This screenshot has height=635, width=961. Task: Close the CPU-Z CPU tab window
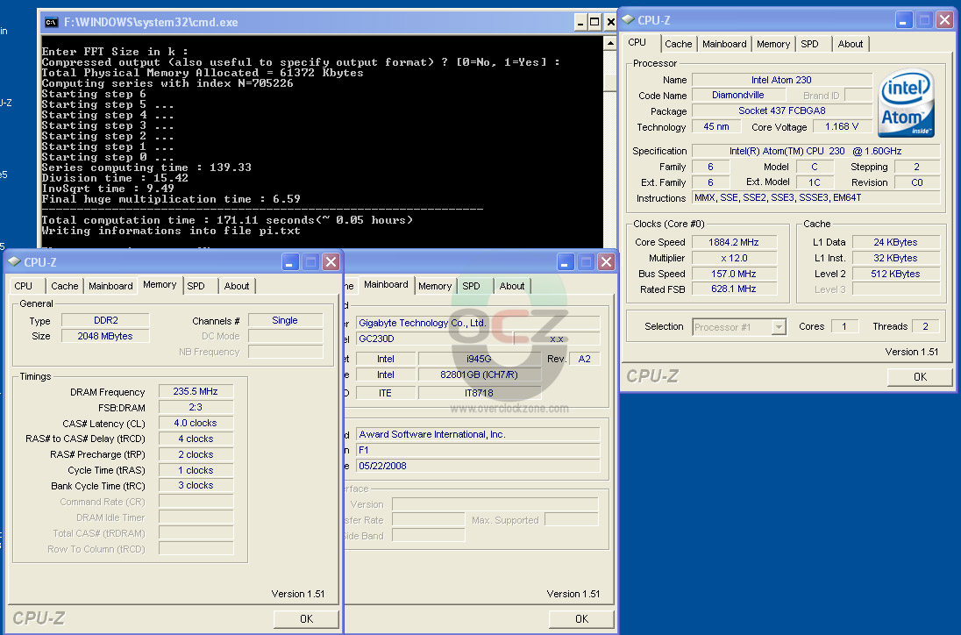tap(945, 19)
